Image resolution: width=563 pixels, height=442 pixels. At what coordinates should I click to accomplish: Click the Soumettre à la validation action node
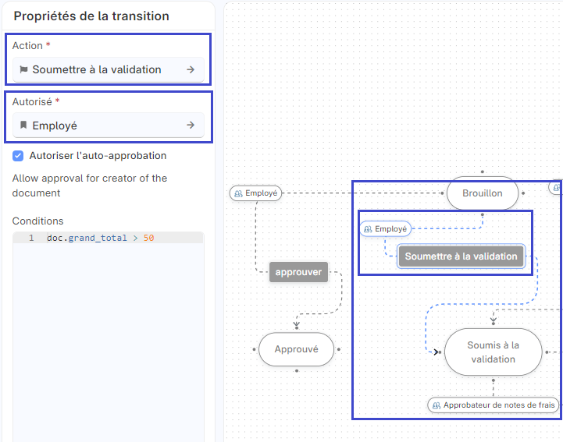[x=461, y=256]
